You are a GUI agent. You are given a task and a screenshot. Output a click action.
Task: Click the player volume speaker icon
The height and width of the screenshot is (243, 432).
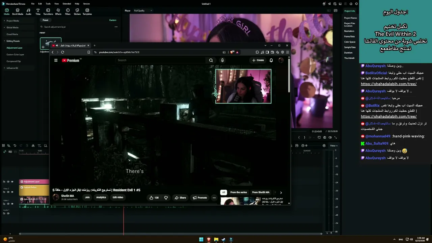[x=330, y=137]
